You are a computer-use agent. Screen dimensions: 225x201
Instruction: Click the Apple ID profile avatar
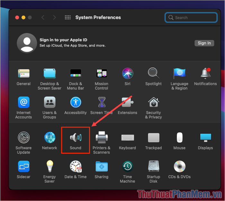26,43
